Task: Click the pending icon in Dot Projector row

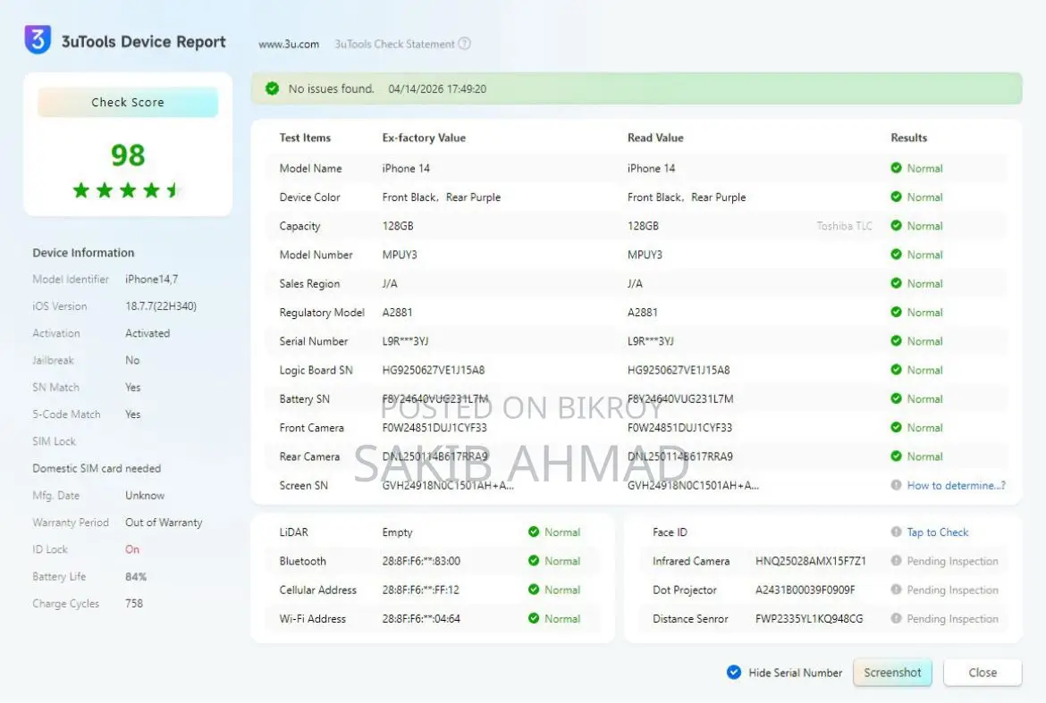Action: [x=896, y=589]
